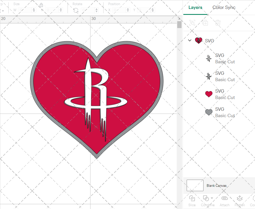
Task: Click the Blank Canvas label
Action: (216, 186)
